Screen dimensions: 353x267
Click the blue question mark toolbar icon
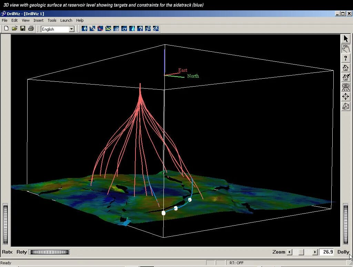(140, 29)
